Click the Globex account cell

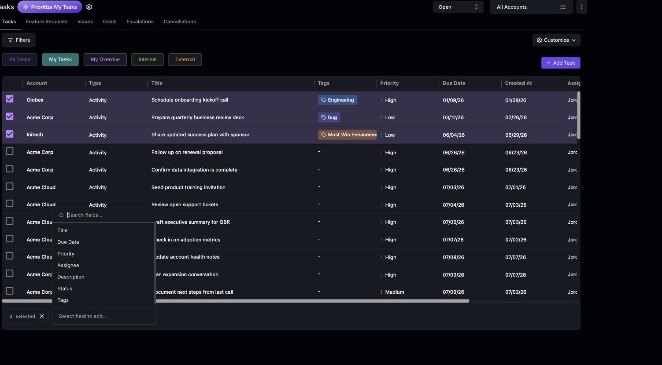coord(35,100)
